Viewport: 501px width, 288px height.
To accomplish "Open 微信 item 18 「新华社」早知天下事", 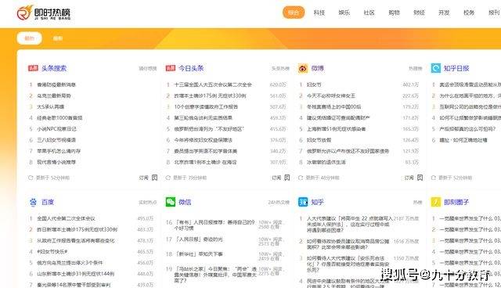I will click(x=198, y=254).
